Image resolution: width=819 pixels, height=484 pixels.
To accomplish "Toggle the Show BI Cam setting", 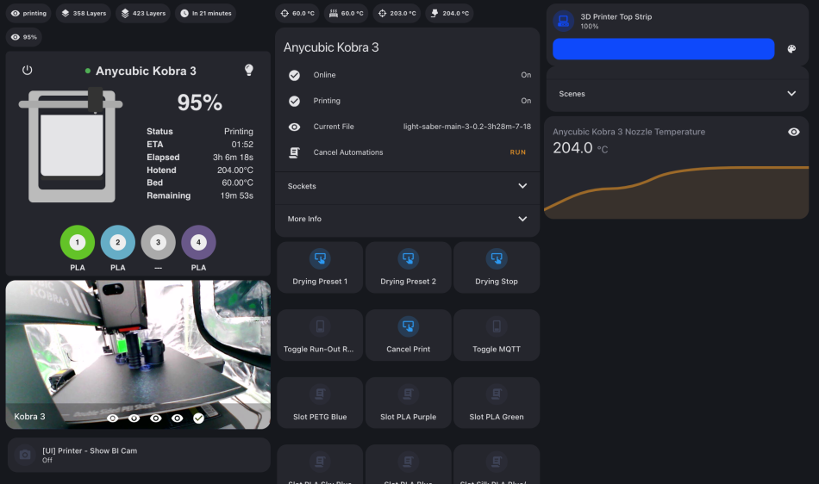I will [x=139, y=455].
